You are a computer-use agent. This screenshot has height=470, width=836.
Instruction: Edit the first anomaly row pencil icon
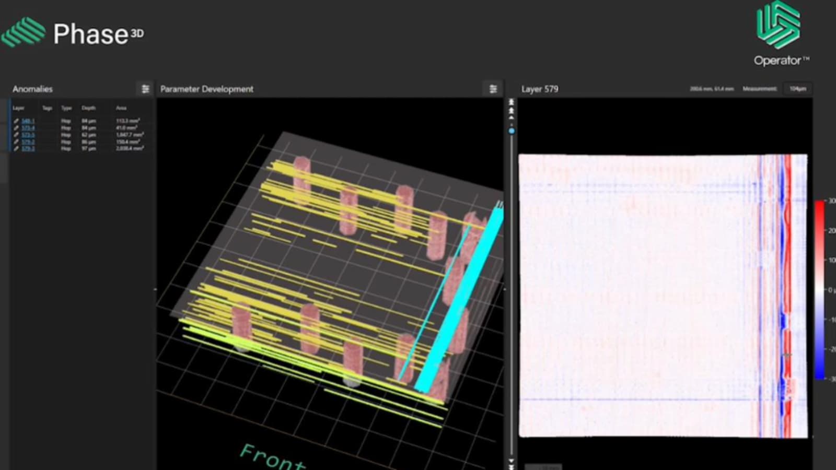[x=16, y=121]
